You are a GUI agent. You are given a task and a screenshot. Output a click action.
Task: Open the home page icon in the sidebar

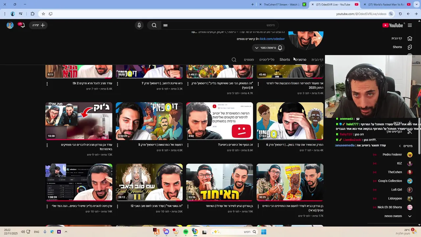point(409,38)
